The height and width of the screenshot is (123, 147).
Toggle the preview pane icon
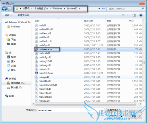tap(134, 15)
